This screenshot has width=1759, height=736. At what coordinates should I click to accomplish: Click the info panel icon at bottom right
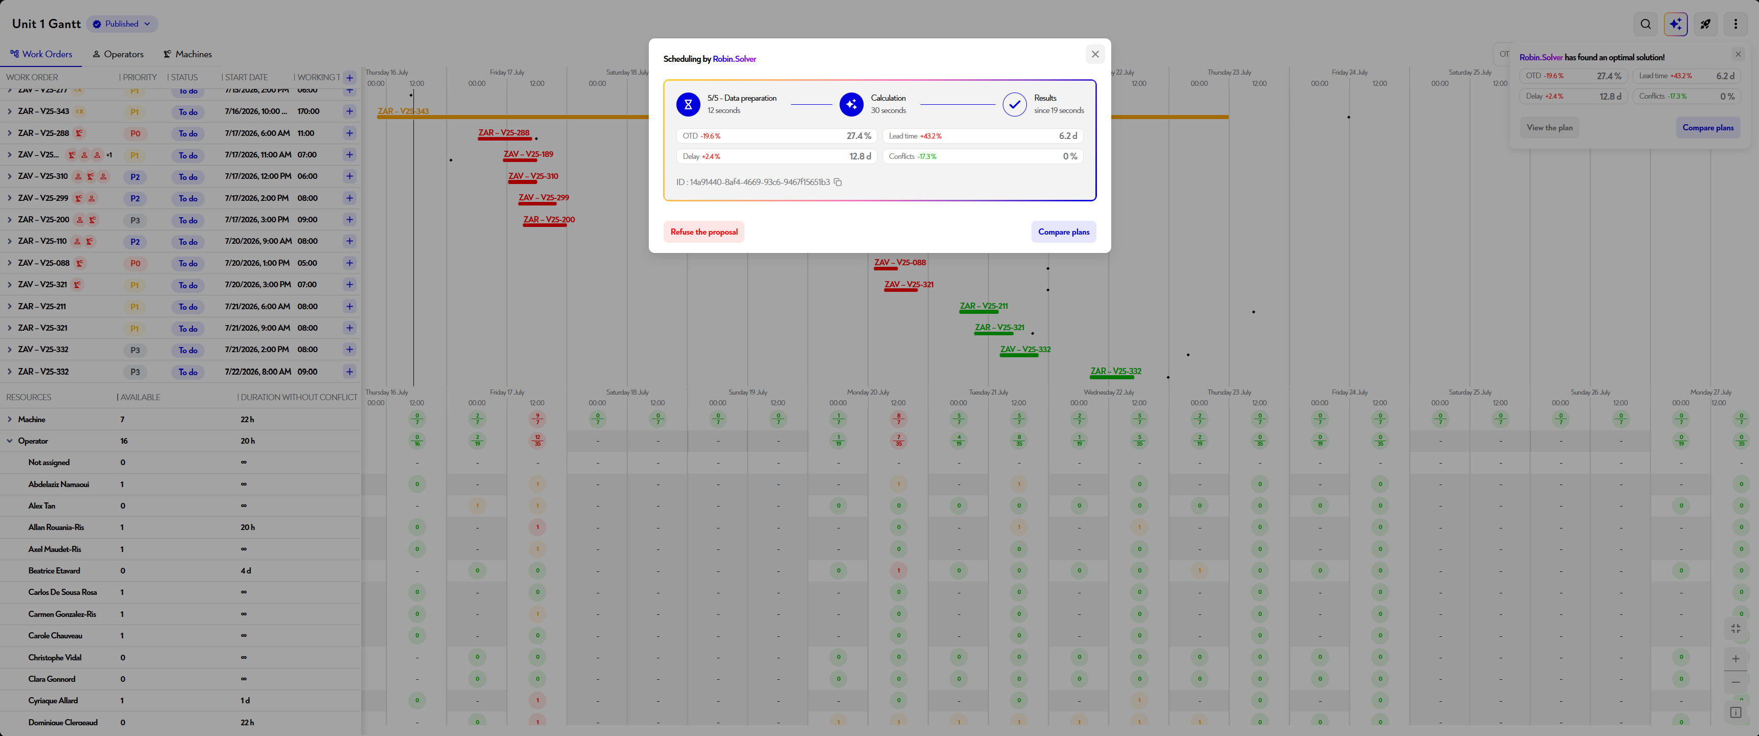[x=1735, y=713]
